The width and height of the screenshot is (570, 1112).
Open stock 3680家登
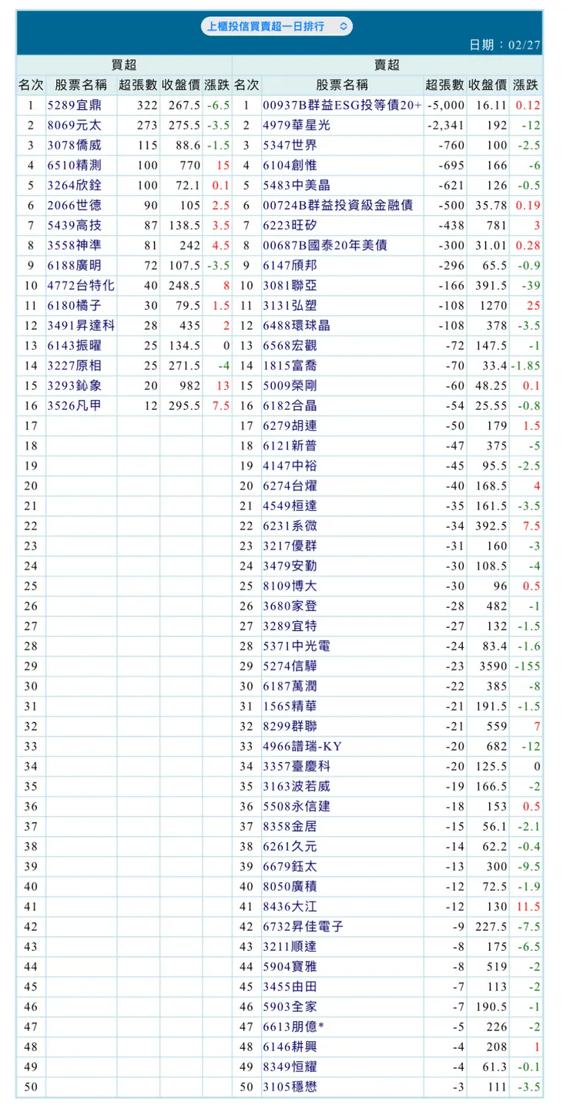290,606
